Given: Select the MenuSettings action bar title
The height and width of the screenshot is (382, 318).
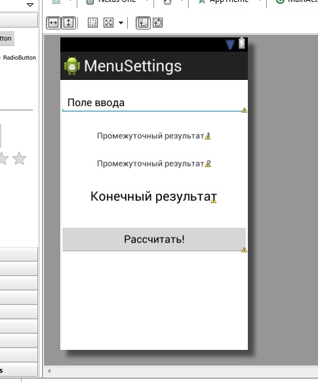Looking at the screenshot, I should coord(132,66).
